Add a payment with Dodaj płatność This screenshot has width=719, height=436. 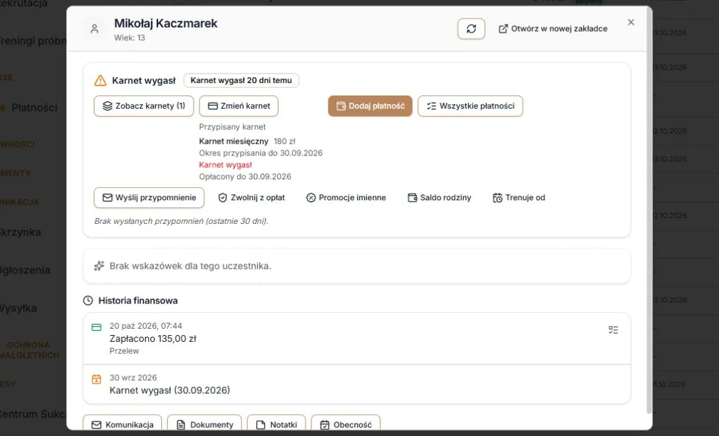coord(370,106)
